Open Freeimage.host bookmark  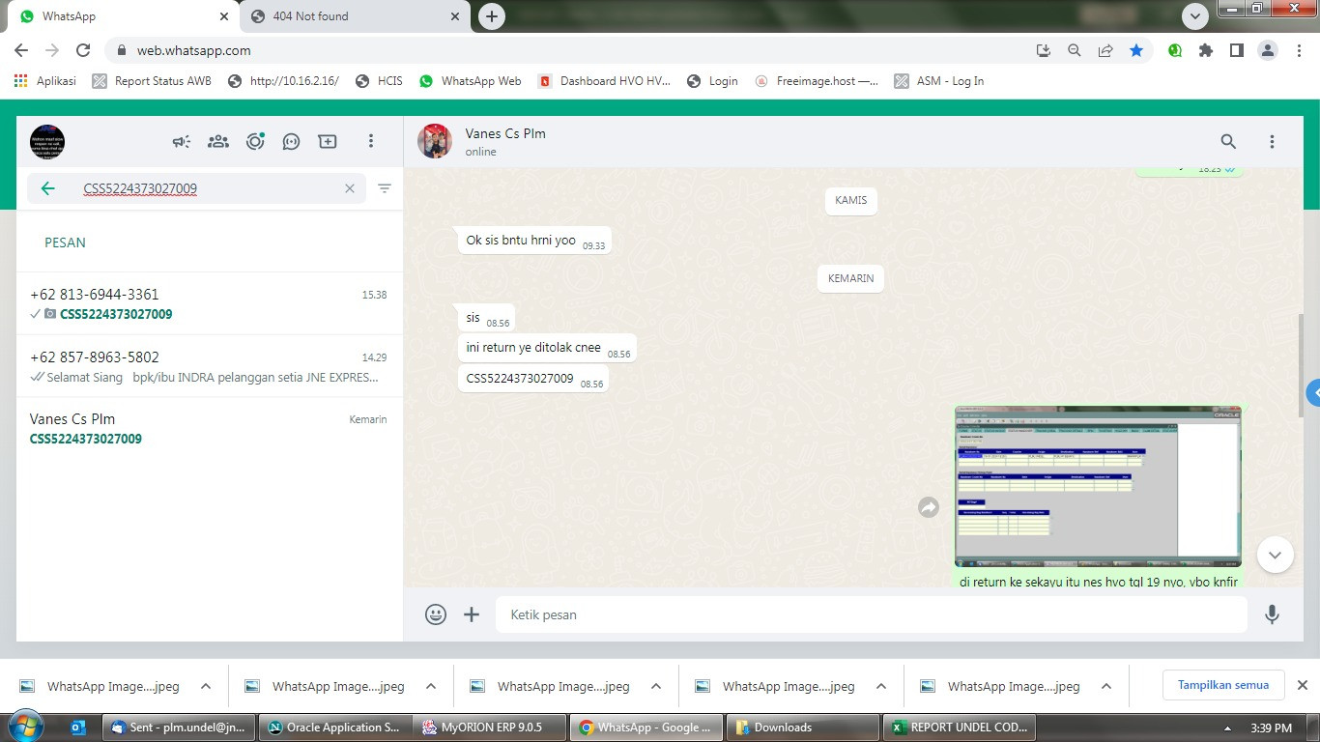point(817,81)
